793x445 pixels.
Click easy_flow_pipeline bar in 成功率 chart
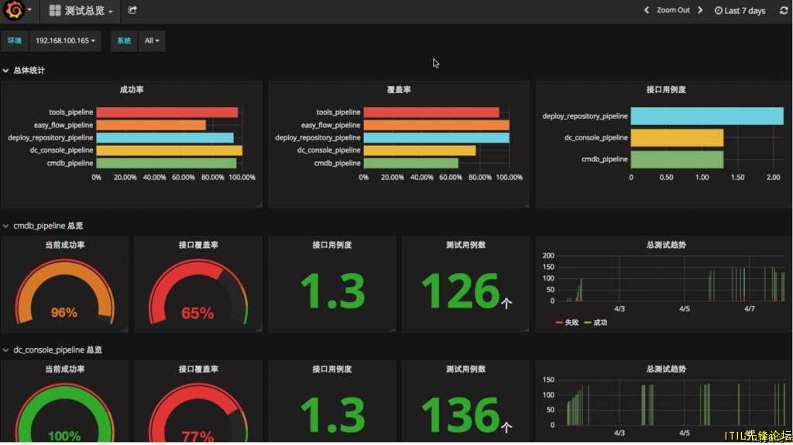(x=151, y=125)
